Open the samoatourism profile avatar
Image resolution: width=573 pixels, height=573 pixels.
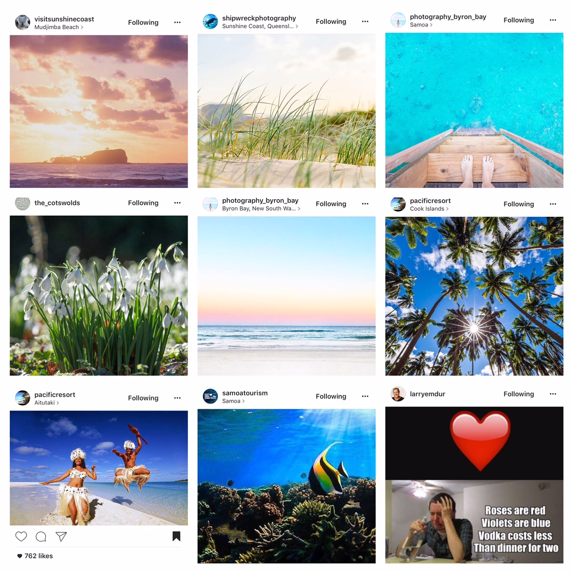210,396
